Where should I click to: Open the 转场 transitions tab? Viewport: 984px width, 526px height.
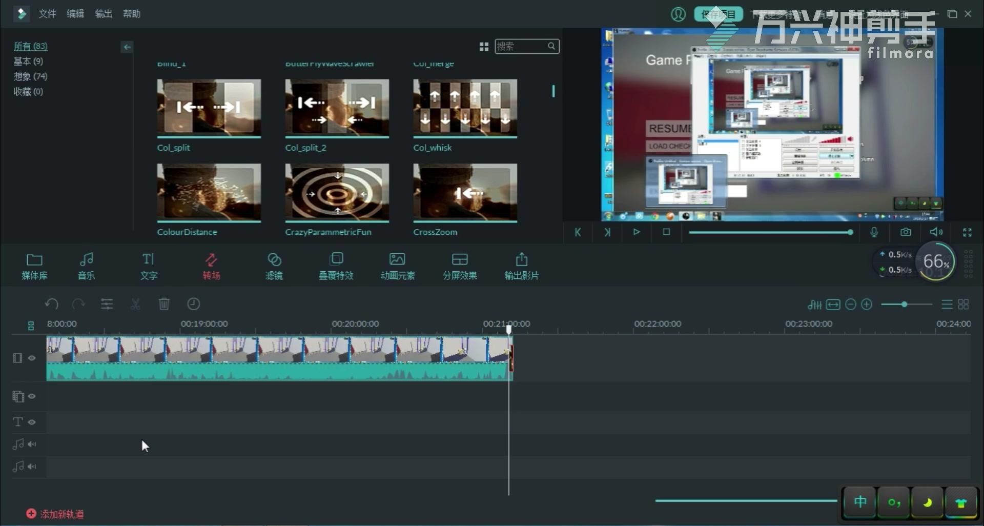[211, 267]
